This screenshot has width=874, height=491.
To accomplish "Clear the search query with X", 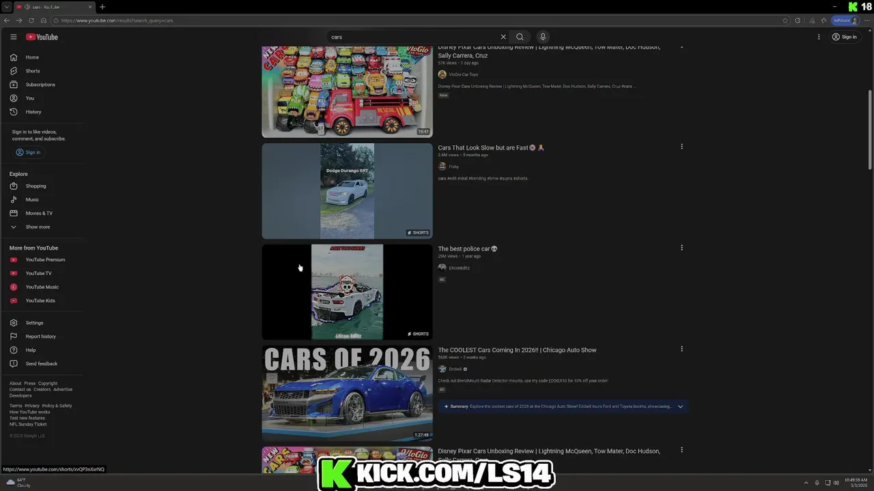I will [x=503, y=37].
